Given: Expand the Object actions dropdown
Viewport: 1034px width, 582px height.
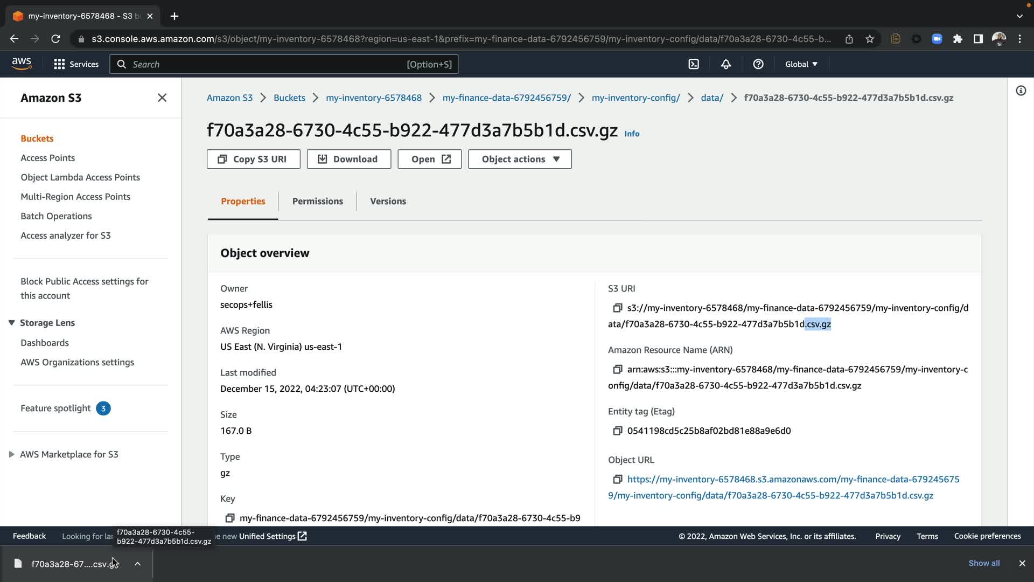Looking at the screenshot, I should tap(520, 159).
